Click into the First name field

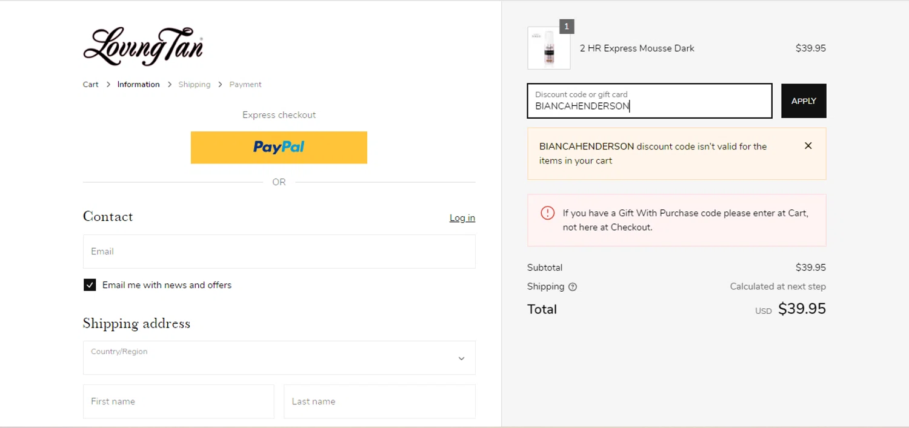[x=178, y=401]
